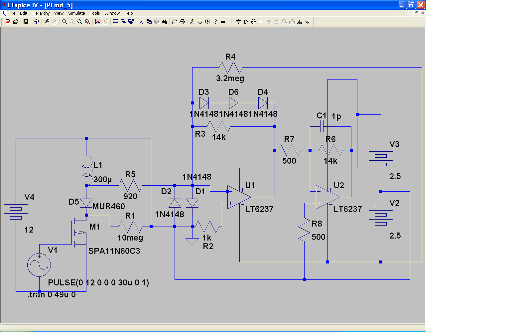The width and height of the screenshot is (515, 332).
Task: Open the Control Panel hammer icon
Action: [x=36, y=22]
